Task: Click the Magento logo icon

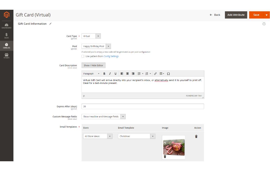Action: click(7, 15)
